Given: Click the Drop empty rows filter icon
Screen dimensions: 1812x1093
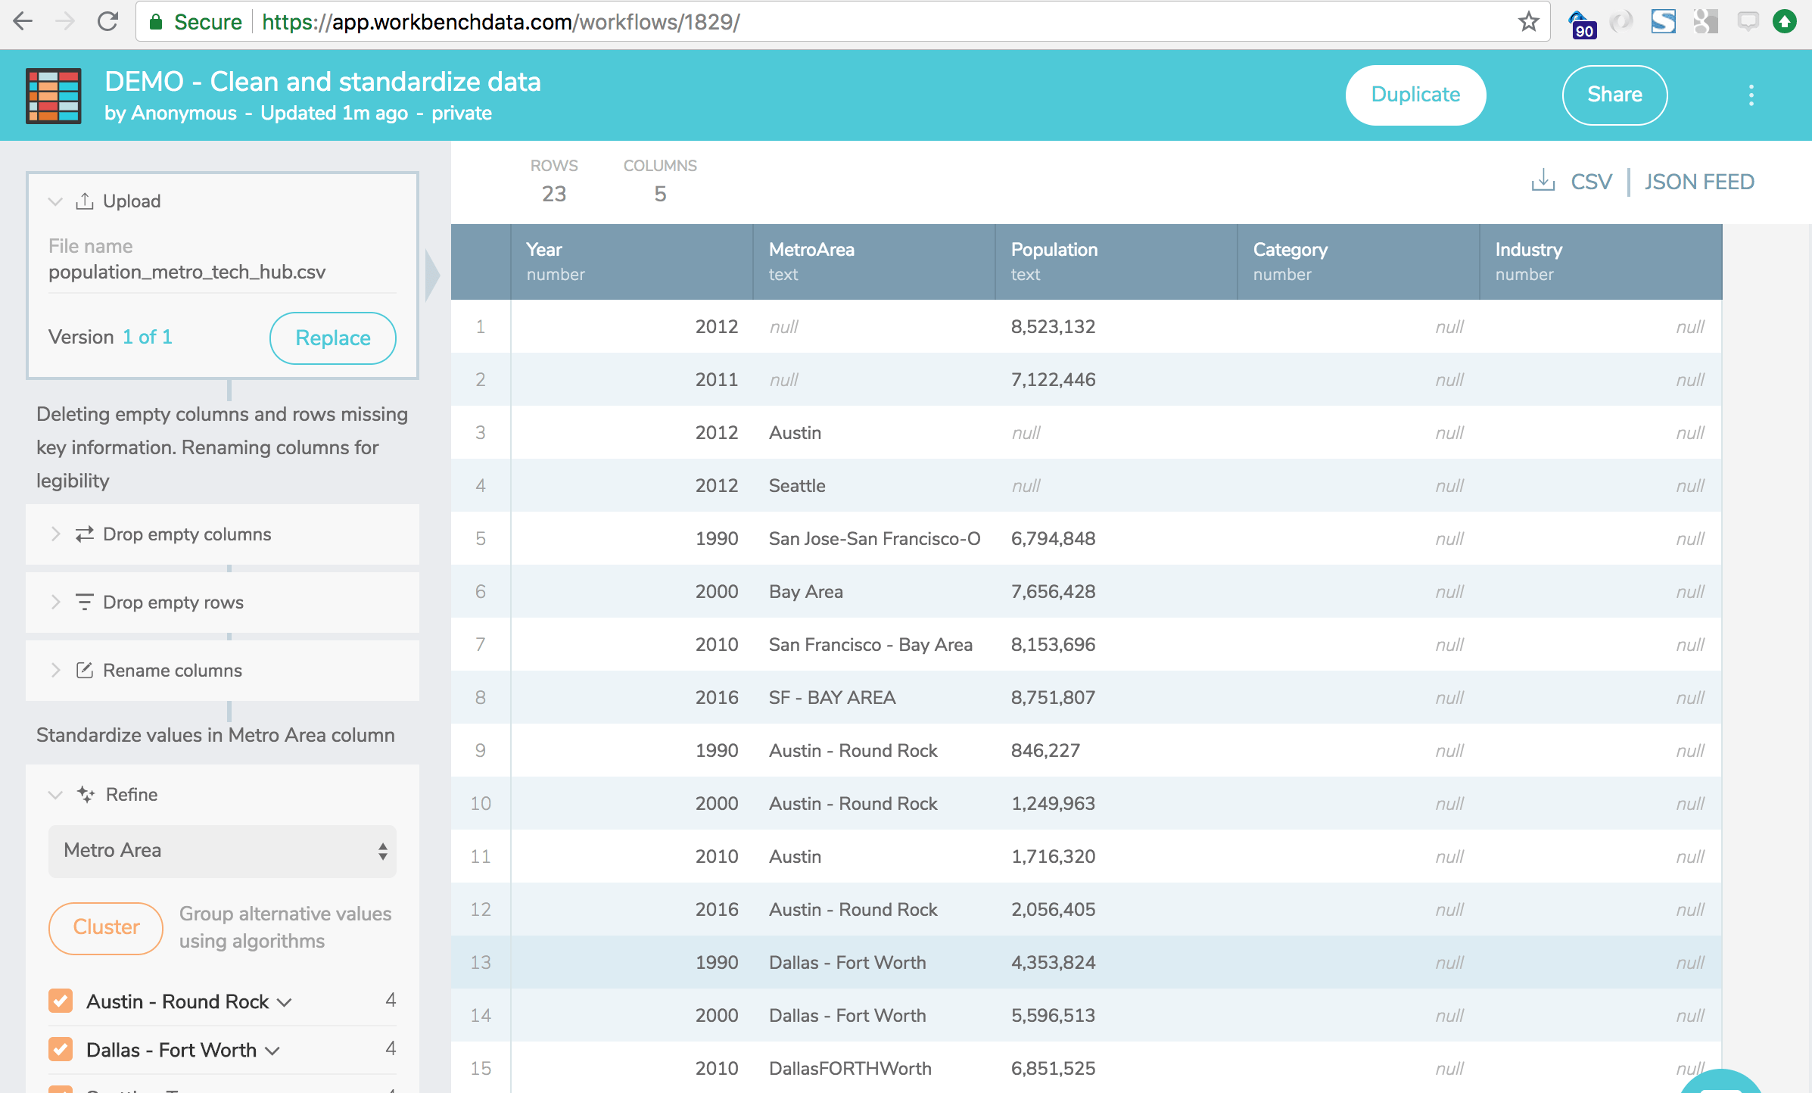Looking at the screenshot, I should 85,602.
